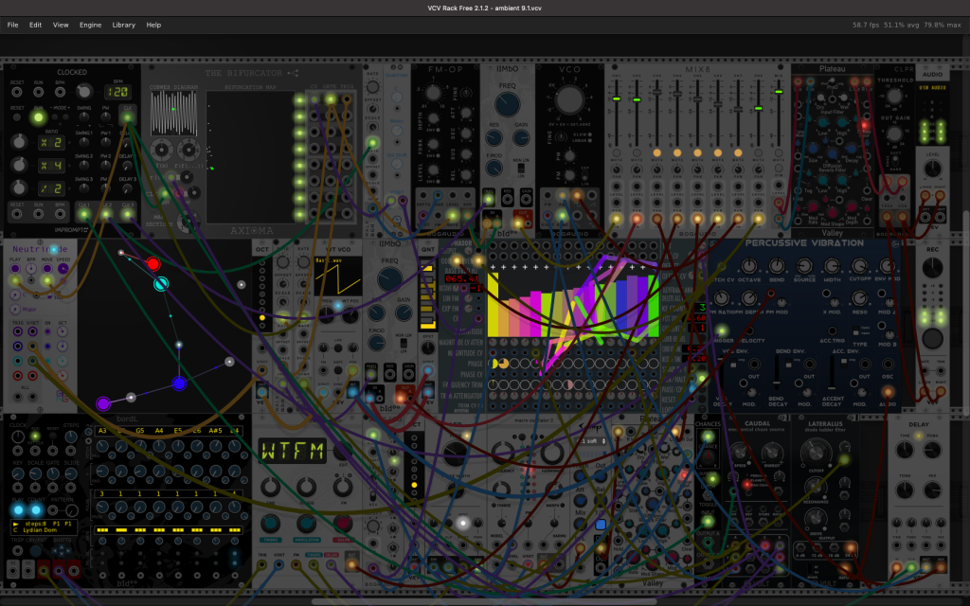
Task: Click the OUT jack on WTFM
Action: pos(351,564)
